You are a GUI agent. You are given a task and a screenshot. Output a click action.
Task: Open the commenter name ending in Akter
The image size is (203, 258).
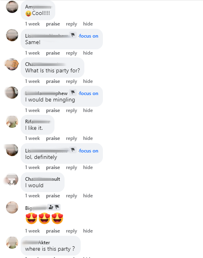click(36, 243)
